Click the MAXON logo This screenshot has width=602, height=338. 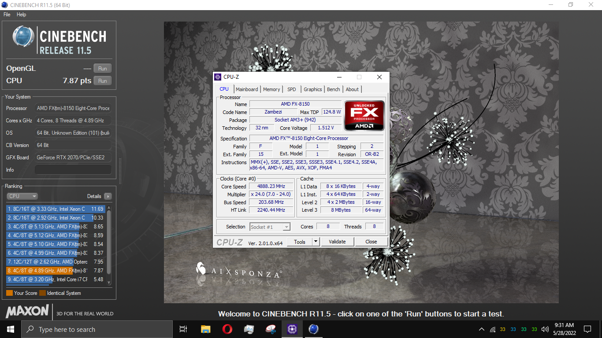(x=27, y=312)
